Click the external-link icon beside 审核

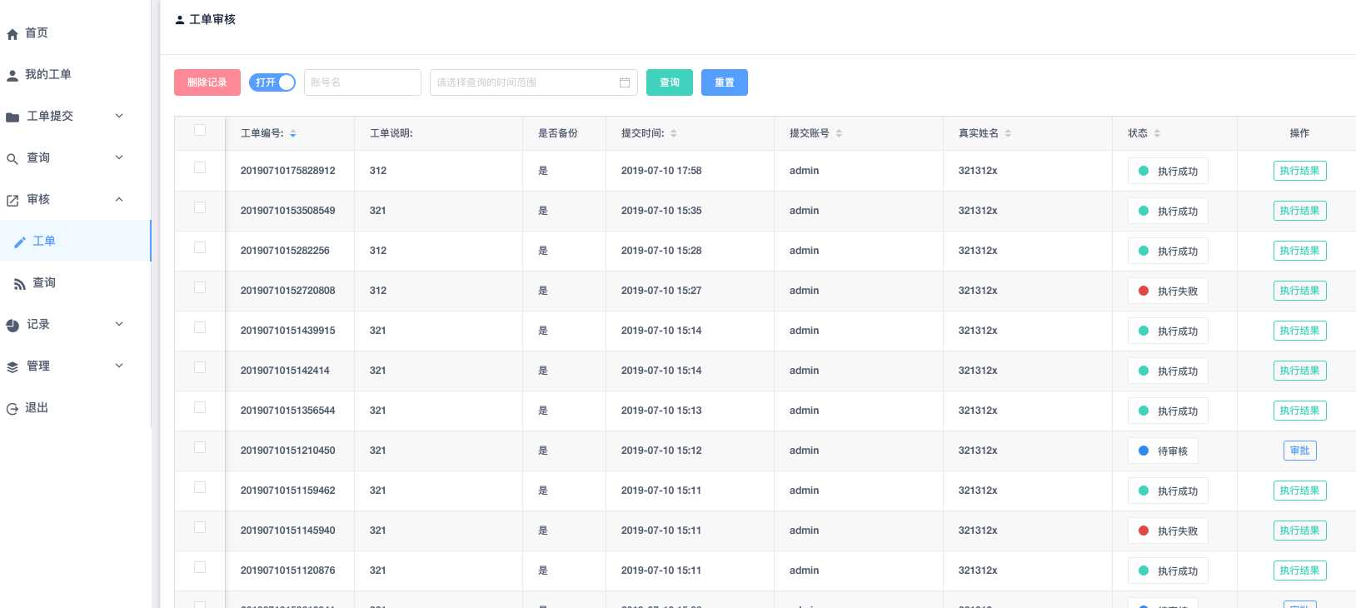12,201
